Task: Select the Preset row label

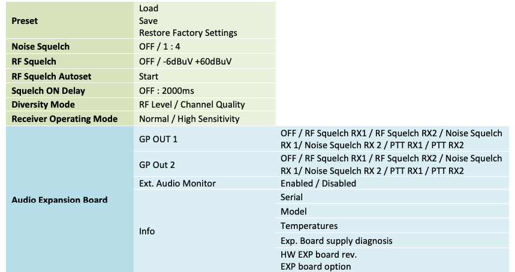Action: tap(25, 21)
